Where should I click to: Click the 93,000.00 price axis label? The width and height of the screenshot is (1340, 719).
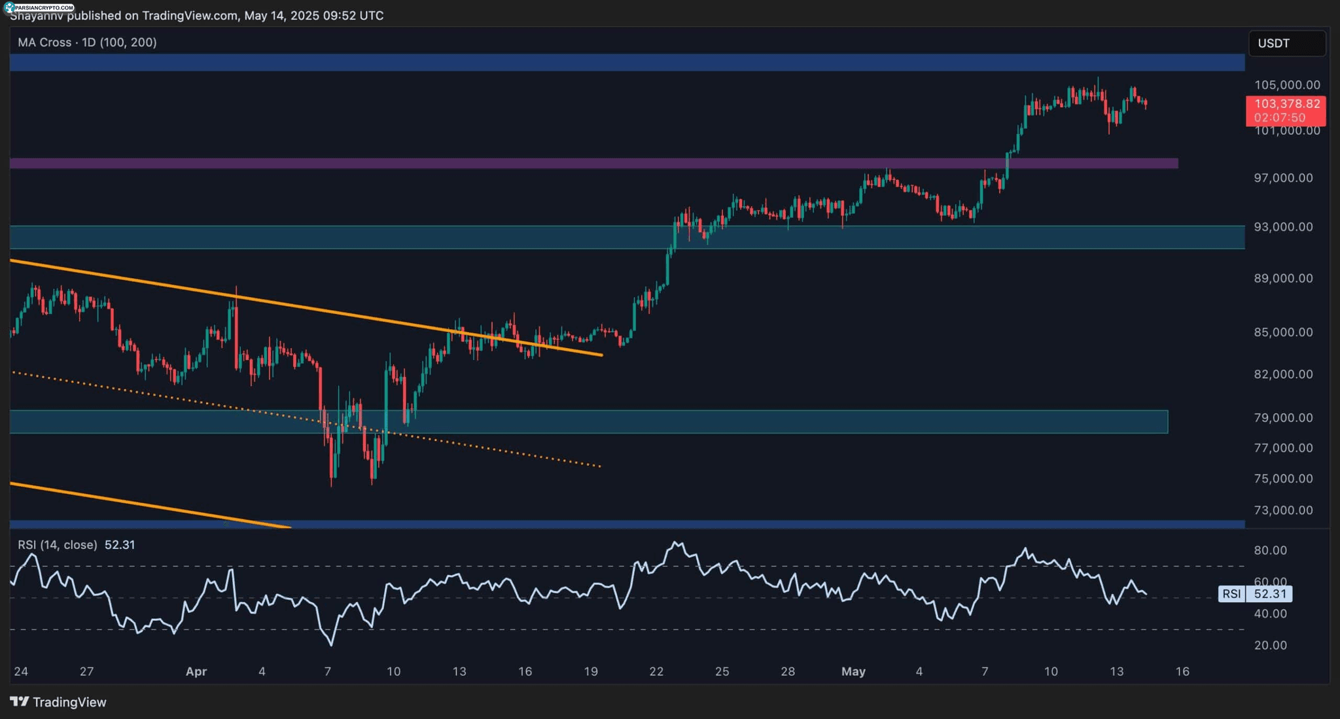[x=1283, y=227]
